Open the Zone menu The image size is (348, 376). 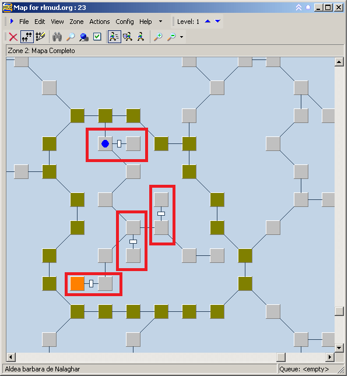[76, 22]
